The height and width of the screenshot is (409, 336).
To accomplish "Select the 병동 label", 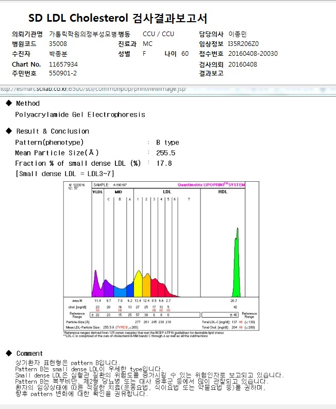I will pyautogui.click(x=124, y=34).
